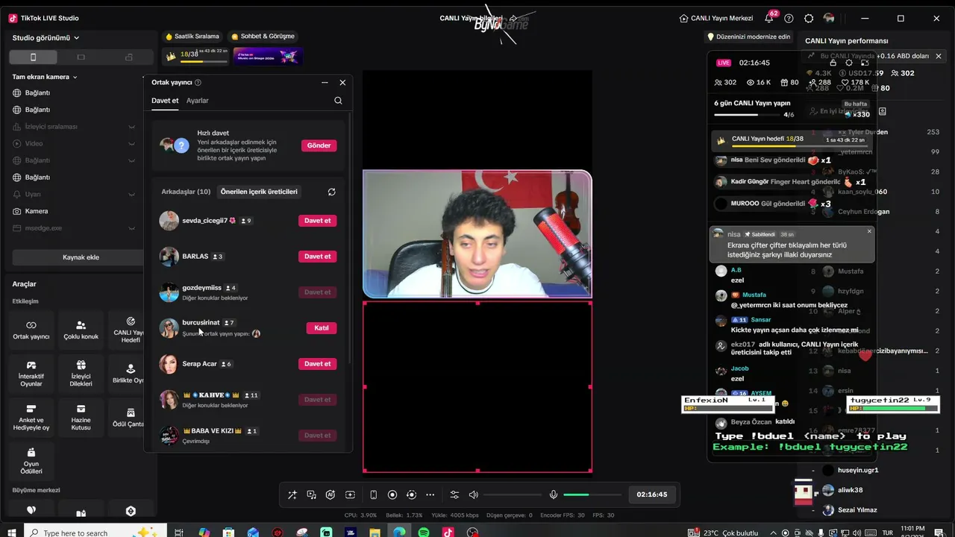Image resolution: width=955 pixels, height=537 pixels.
Task: Select the landscape layout tab
Action: (81, 57)
